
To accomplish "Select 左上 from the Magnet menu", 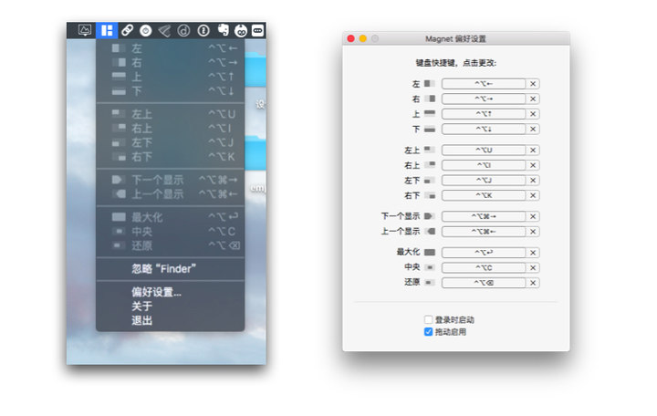I will [x=170, y=114].
